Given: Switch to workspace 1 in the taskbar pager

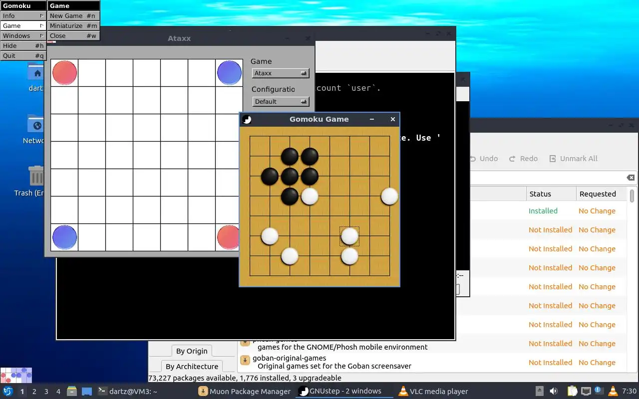Looking at the screenshot, I should (x=22, y=392).
